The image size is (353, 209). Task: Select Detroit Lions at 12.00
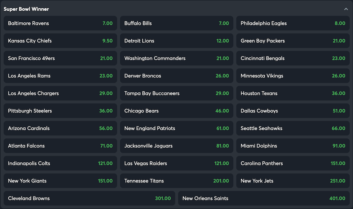click(x=176, y=41)
